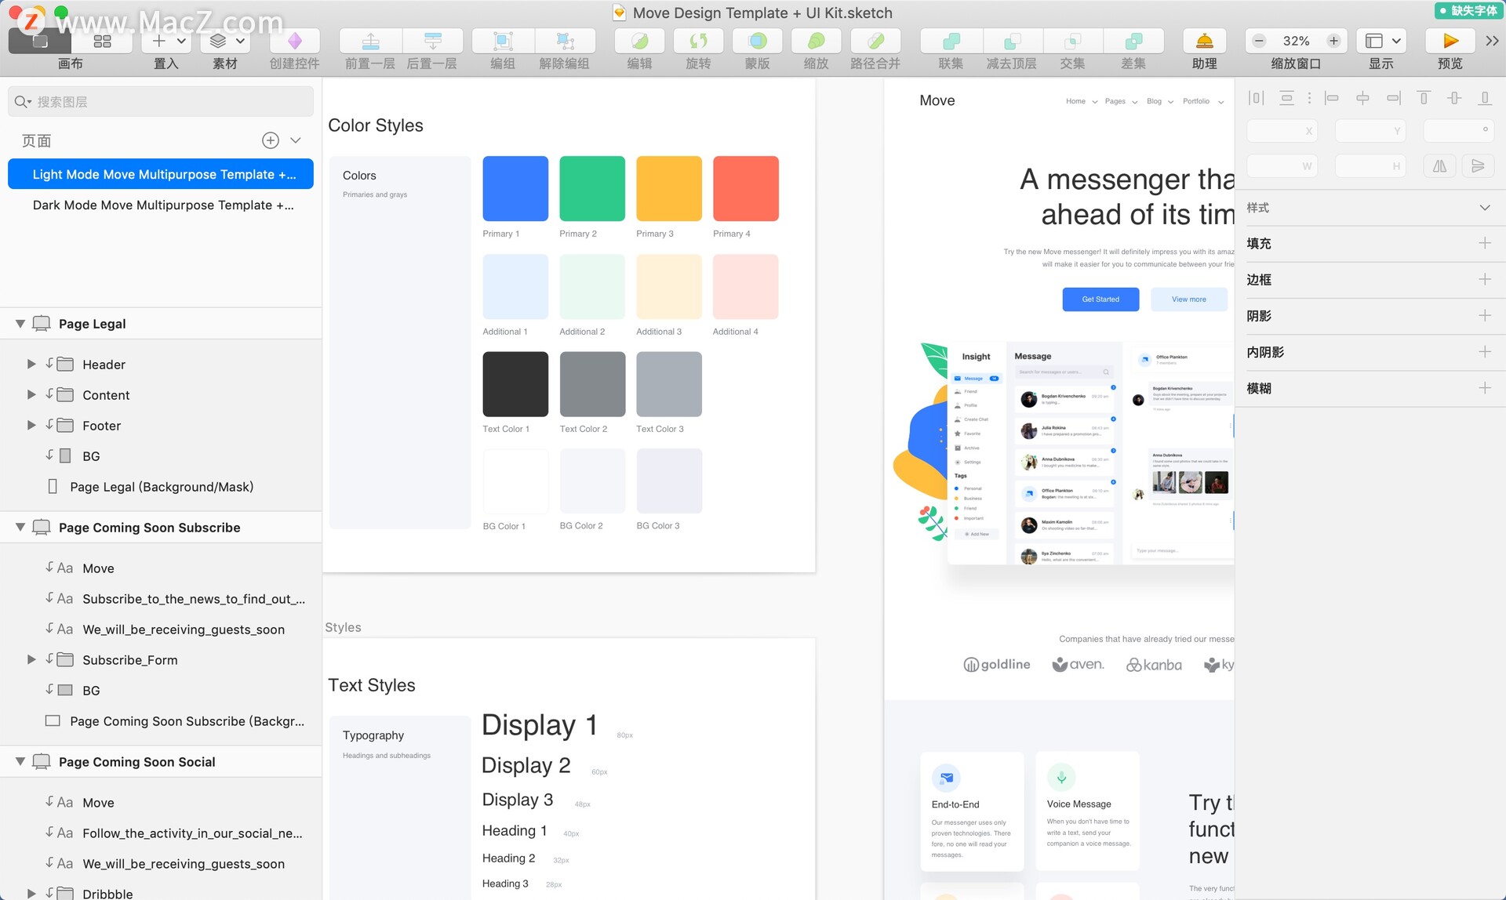The height and width of the screenshot is (900, 1506).
Task: Click the Rotate (旋转) tool icon
Action: click(x=697, y=41)
